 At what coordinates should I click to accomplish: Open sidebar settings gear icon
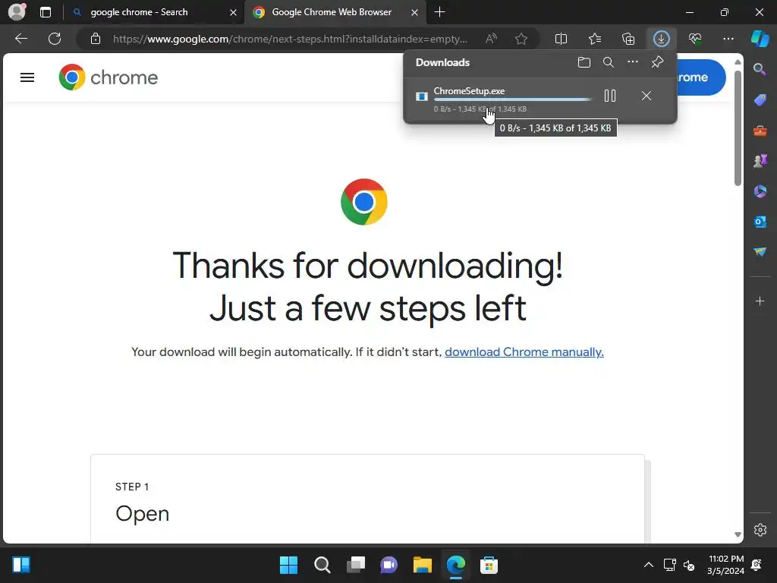coord(760,530)
